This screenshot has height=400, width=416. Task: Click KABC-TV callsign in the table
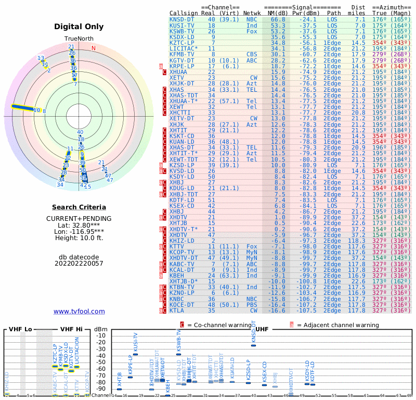click(x=181, y=264)
